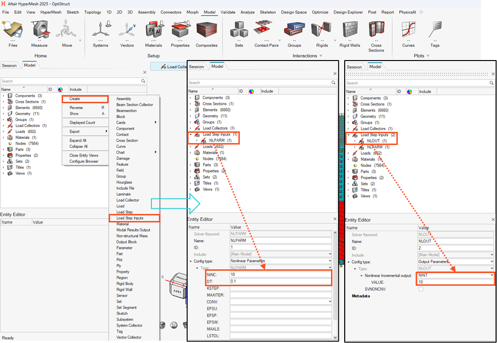Click the DT value field
The height and width of the screenshot is (343, 497).
281,282
